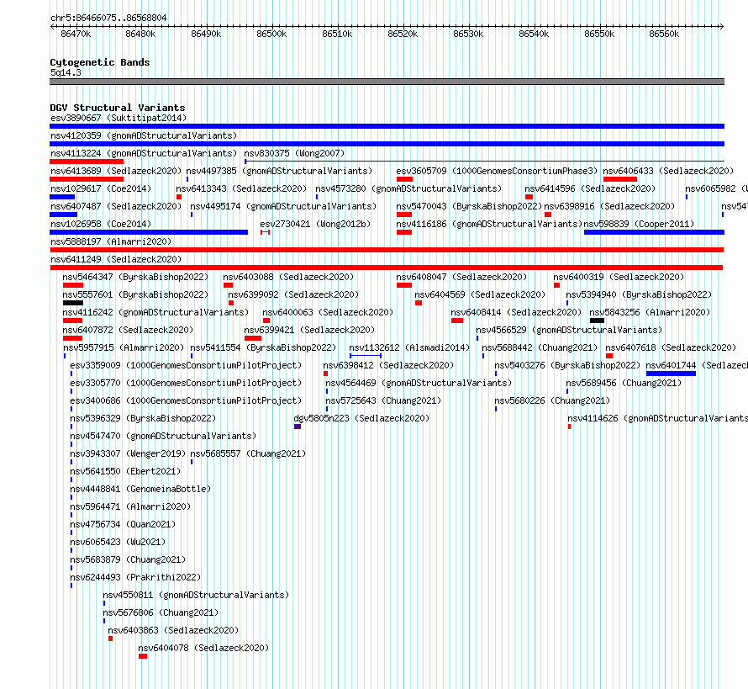Click the esv3890667 (Suktitipat2014) variant label

coord(119,118)
